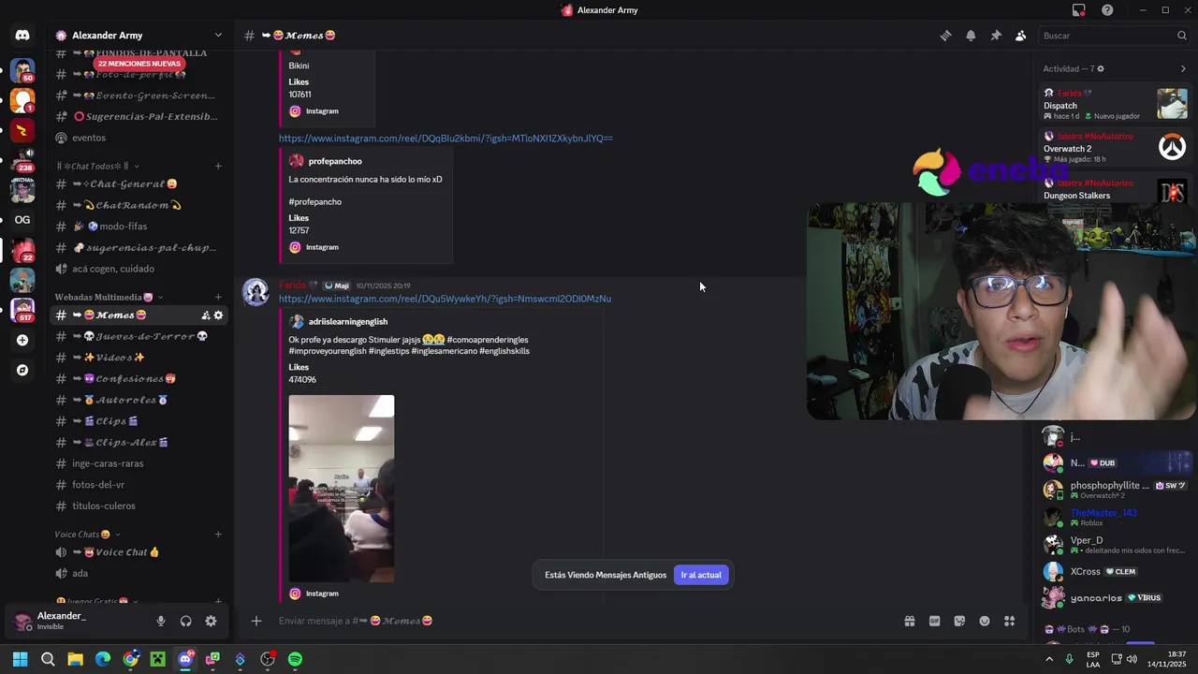The width and height of the screenshot is (1198, 674).
Task: Open apps launcher icon in message bar
Action: [1009, 621]
